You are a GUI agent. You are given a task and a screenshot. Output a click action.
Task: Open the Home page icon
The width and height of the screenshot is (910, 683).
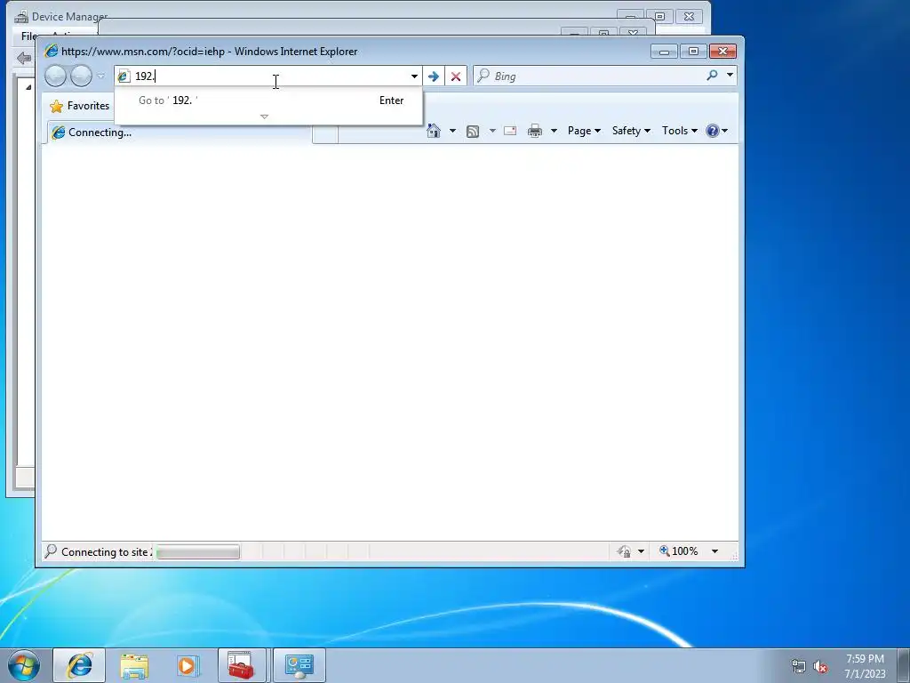pyautogui.click(x=434, y=131)
